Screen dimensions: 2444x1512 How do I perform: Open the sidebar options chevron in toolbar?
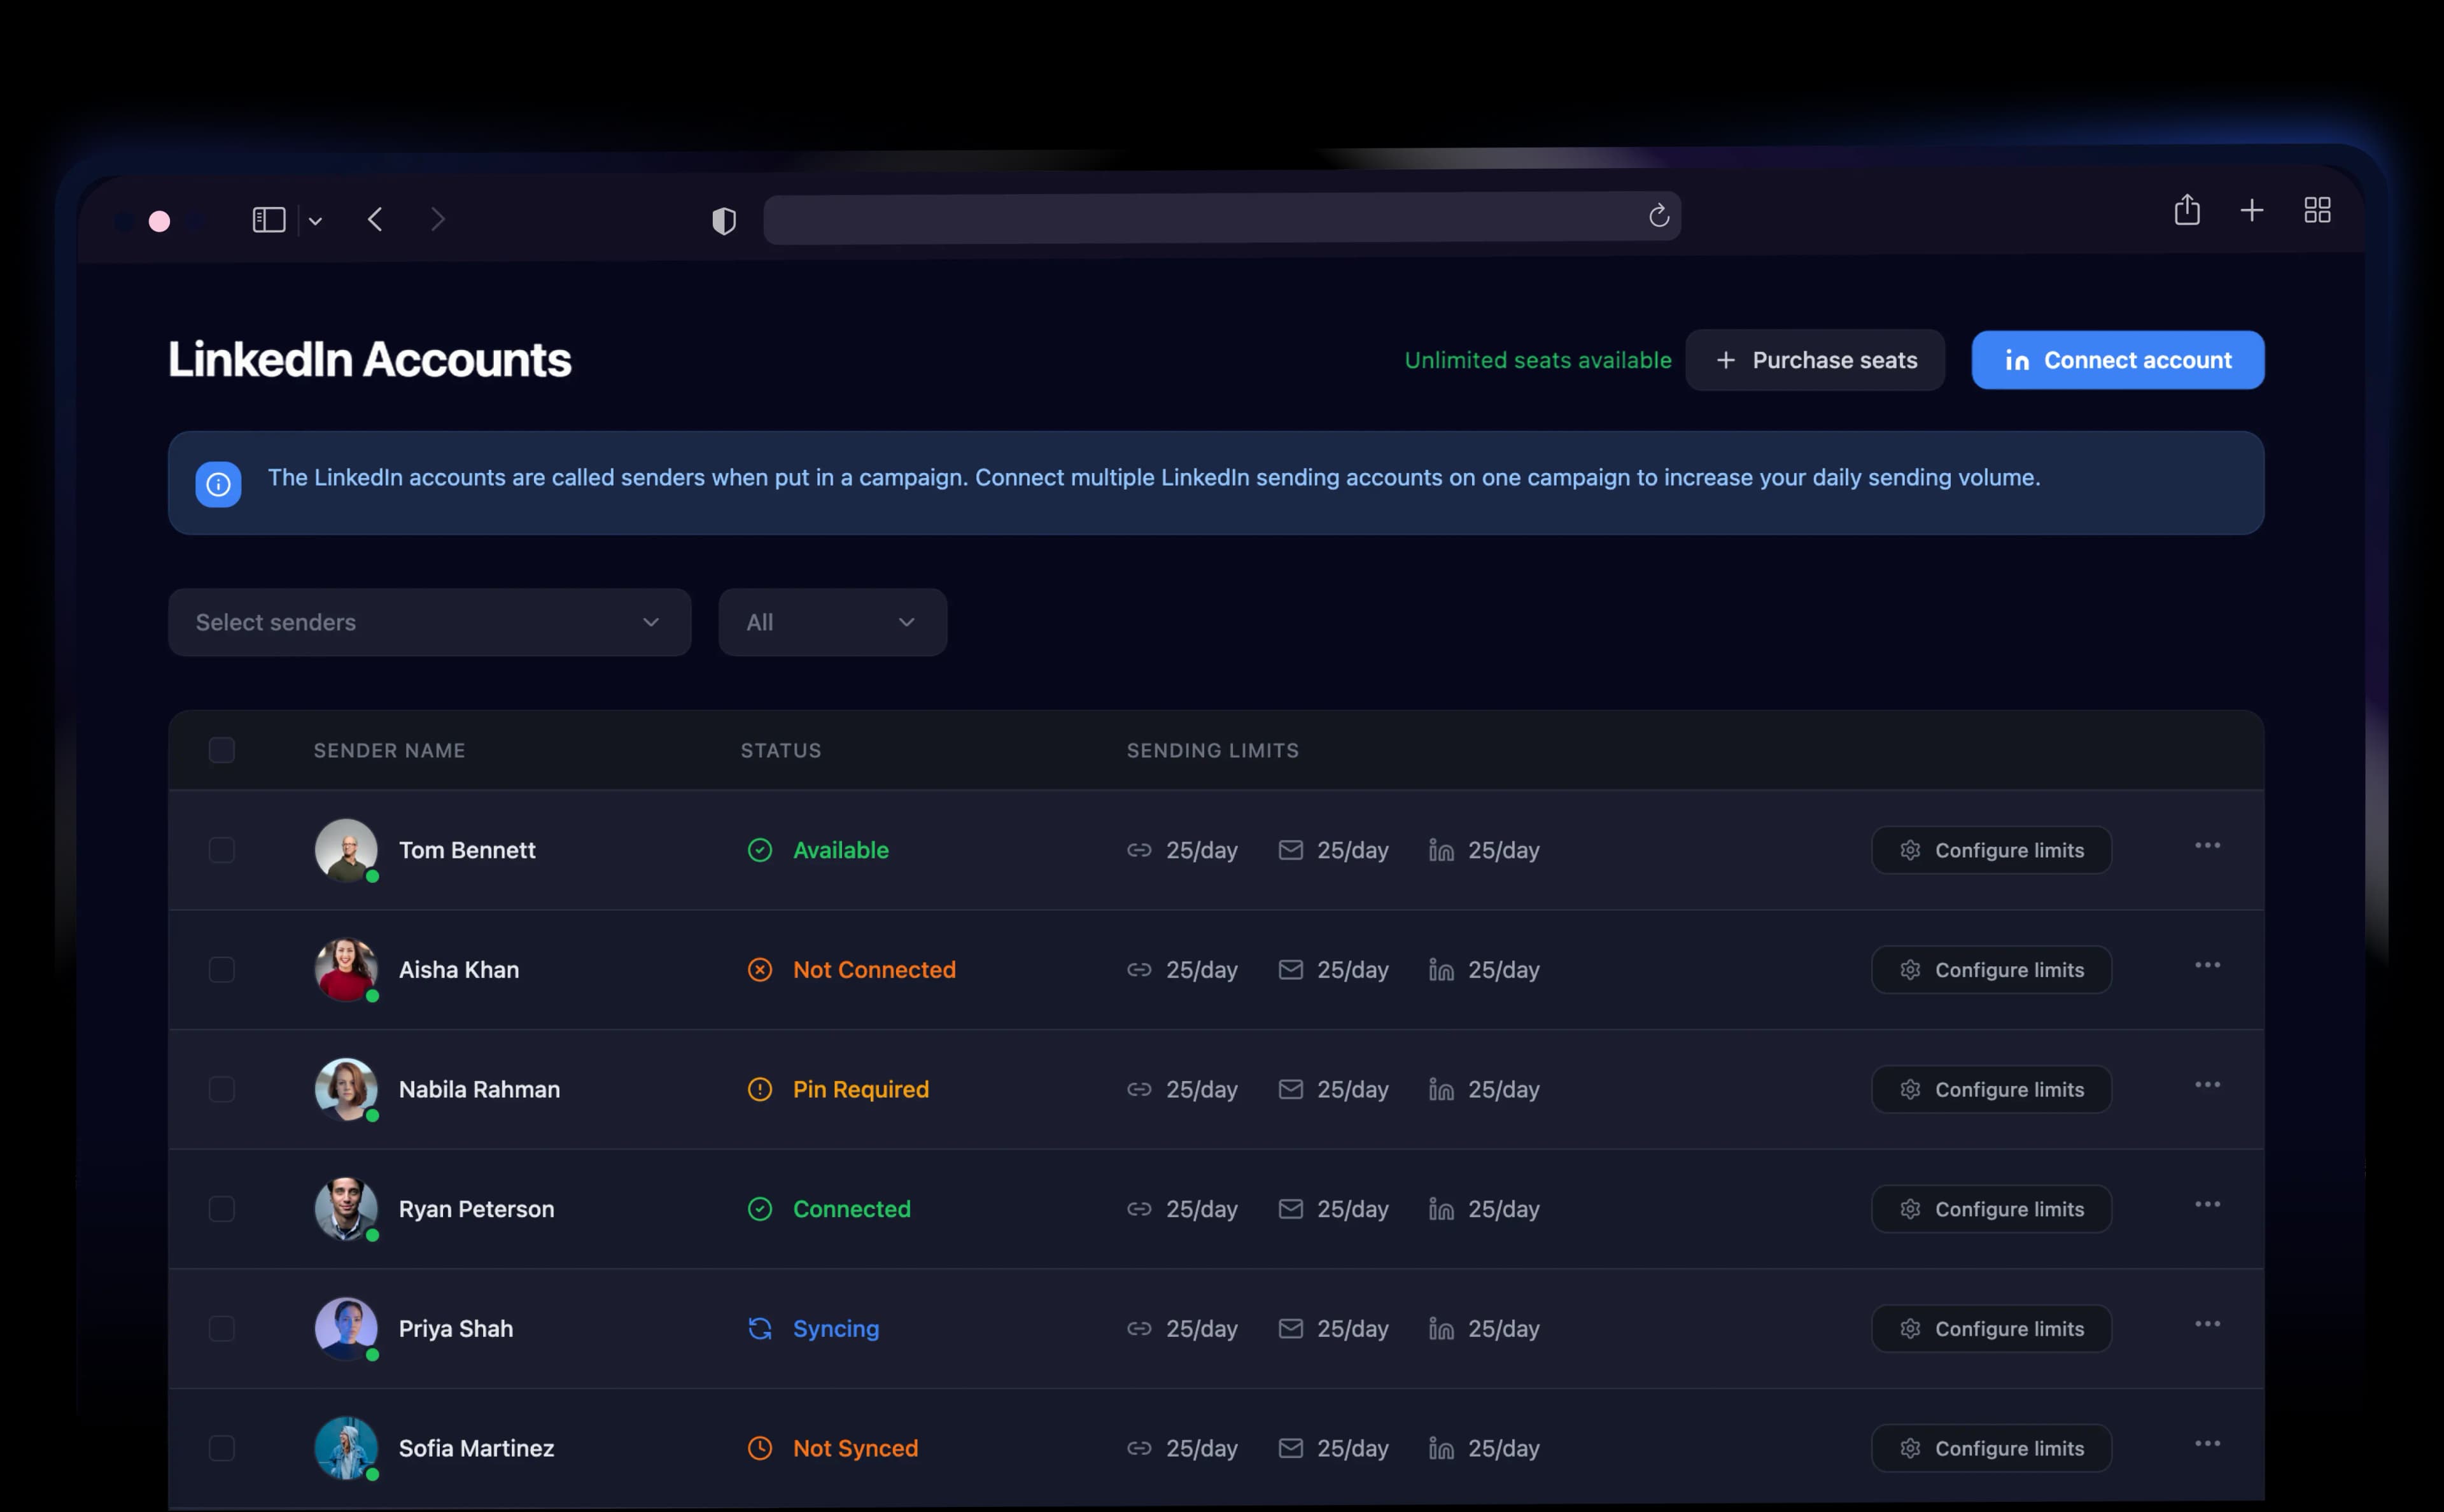(315, 221)
